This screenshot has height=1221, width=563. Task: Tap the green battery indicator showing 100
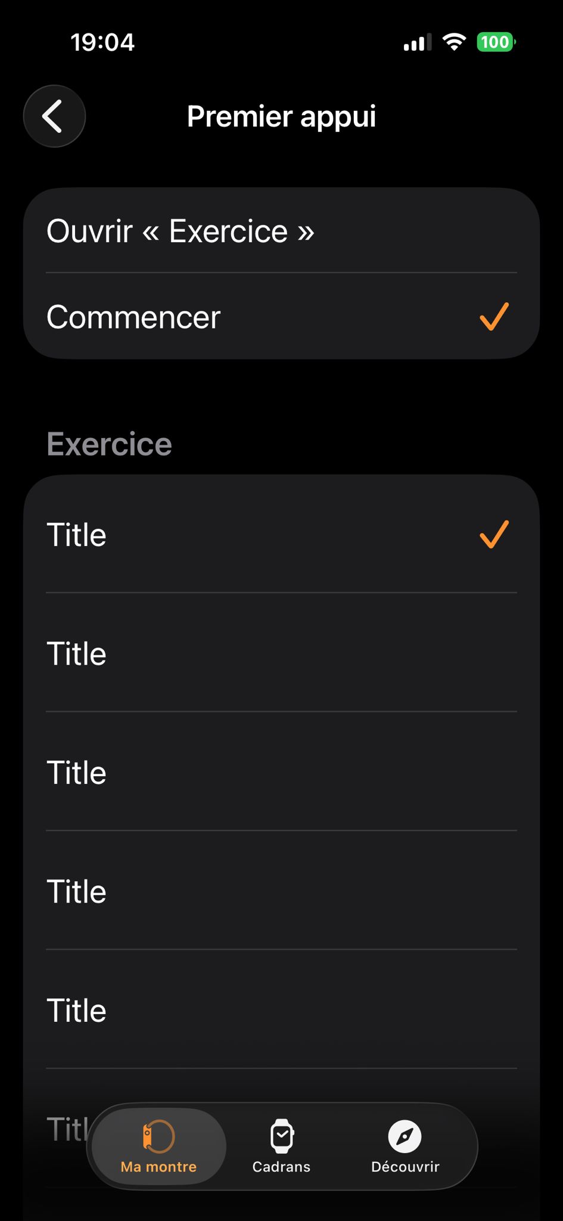pos(496,42)
